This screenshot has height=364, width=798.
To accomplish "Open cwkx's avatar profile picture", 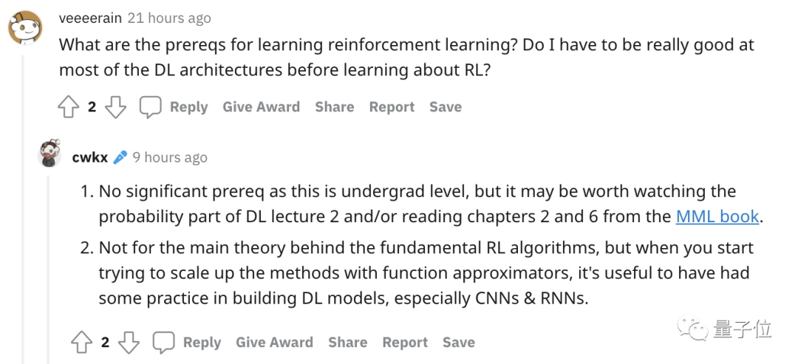I will click(50, 153).
